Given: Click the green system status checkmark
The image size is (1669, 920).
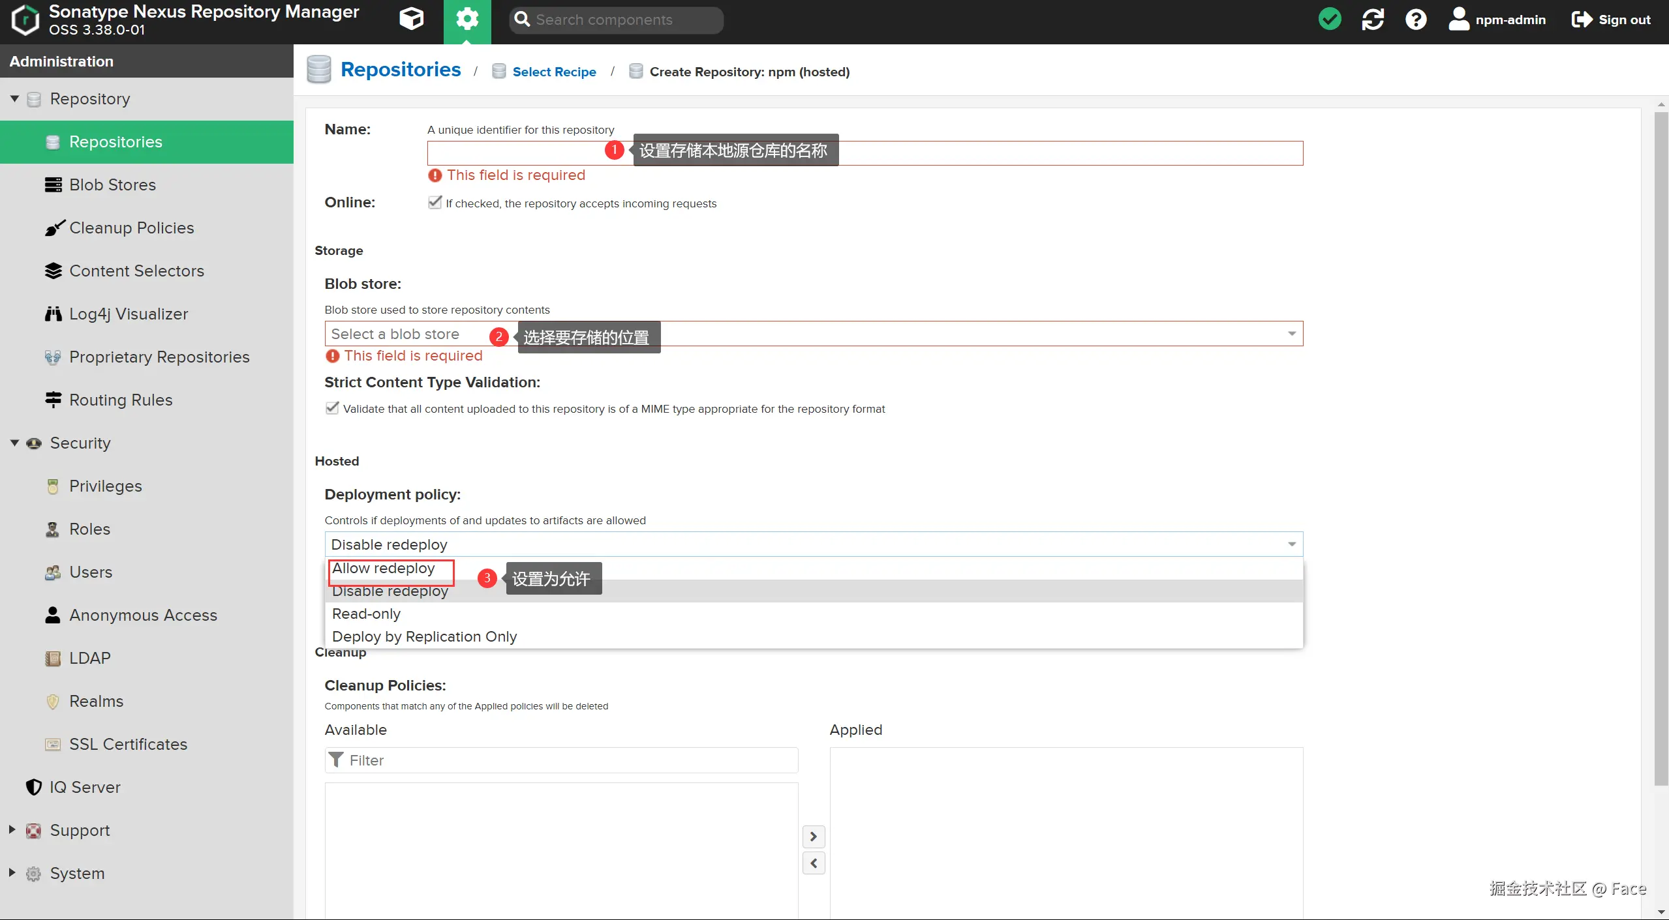Looking at the screenshot, I should [1329, 20].
